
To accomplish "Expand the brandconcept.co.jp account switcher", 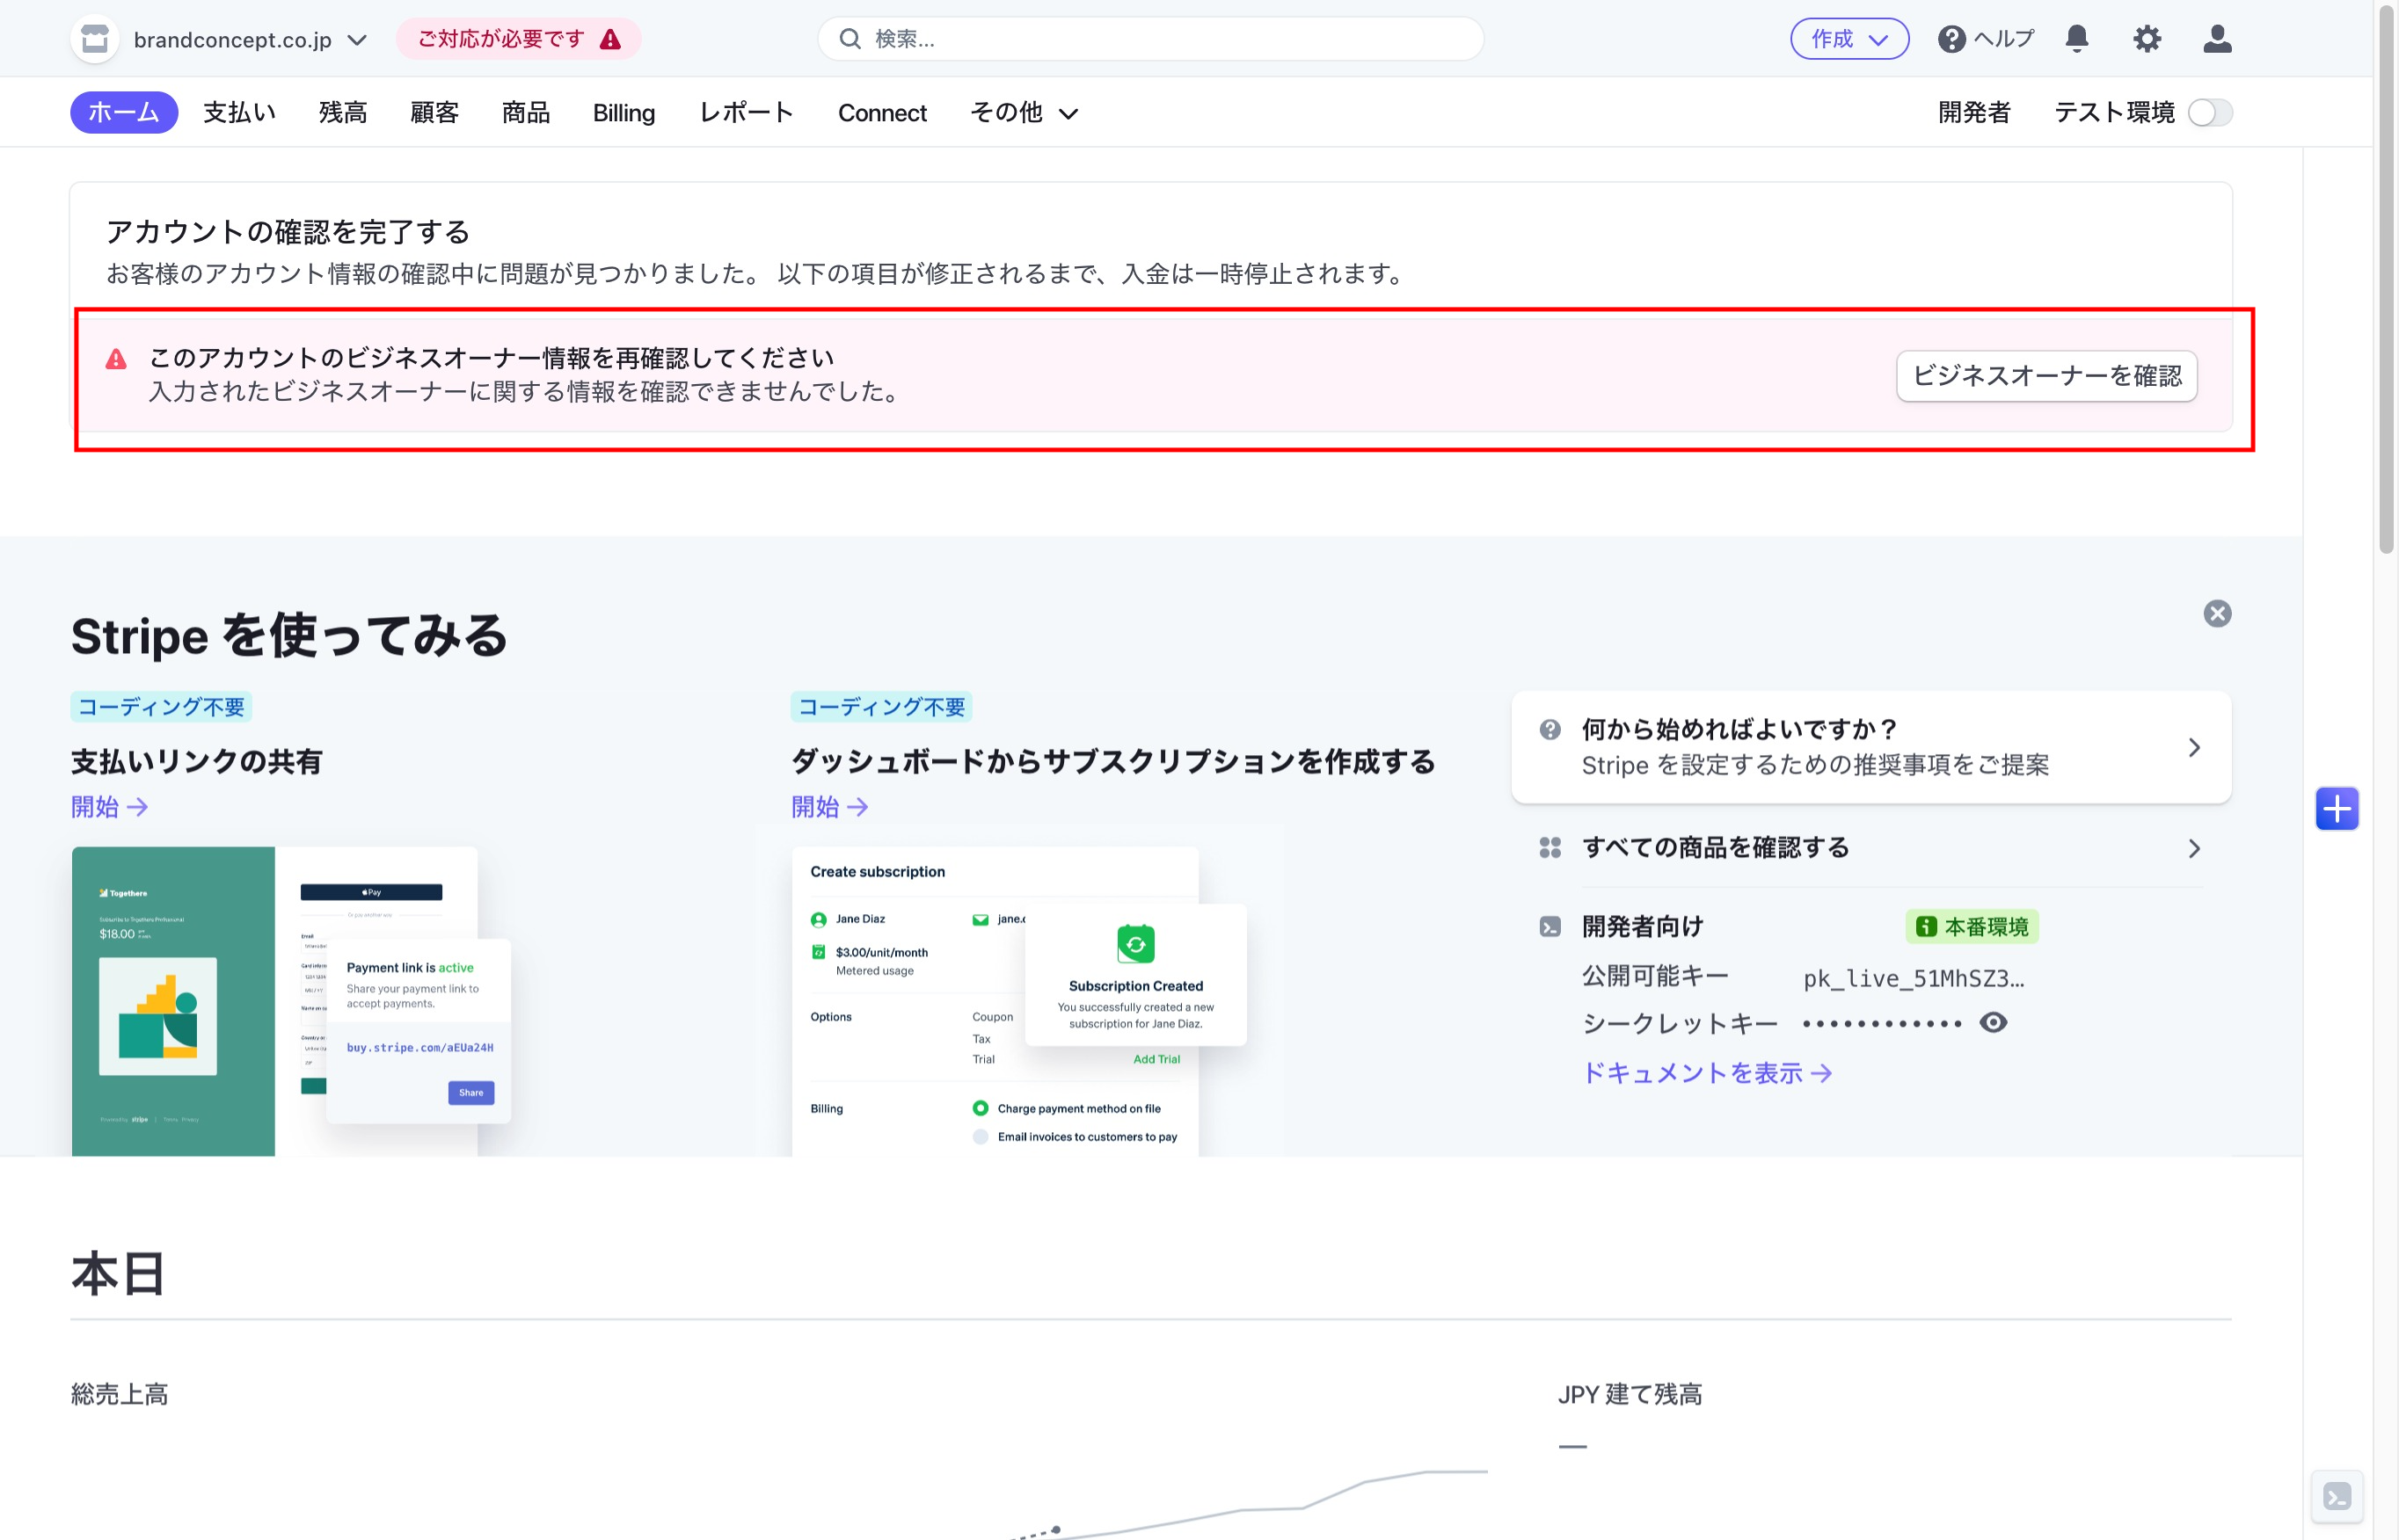I will click(x=357, y=40).
